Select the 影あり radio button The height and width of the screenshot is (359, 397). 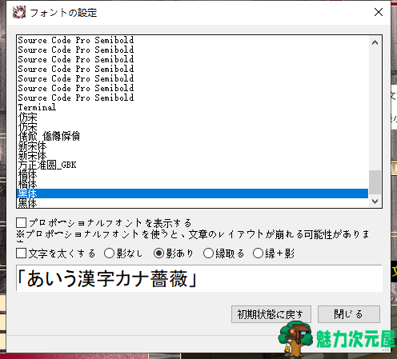(158, 253)
